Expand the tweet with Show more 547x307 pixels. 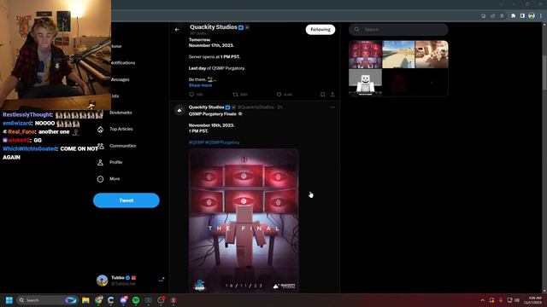pyautogui.click(x=200, y=85)
